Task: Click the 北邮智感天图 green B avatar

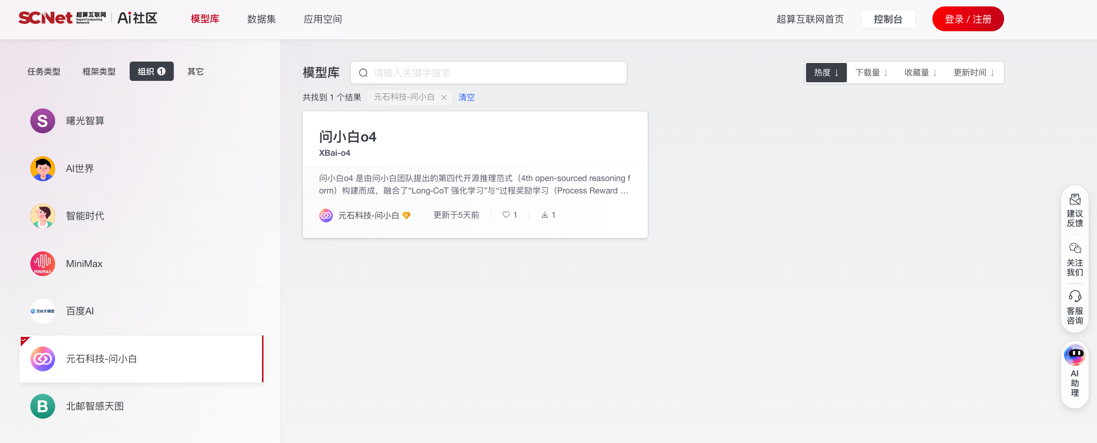Action: click(x=43, y=406)
